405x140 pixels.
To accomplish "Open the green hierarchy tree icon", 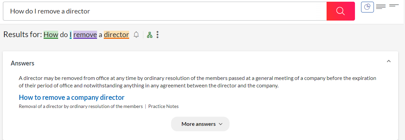I will (x=150, y=35).
